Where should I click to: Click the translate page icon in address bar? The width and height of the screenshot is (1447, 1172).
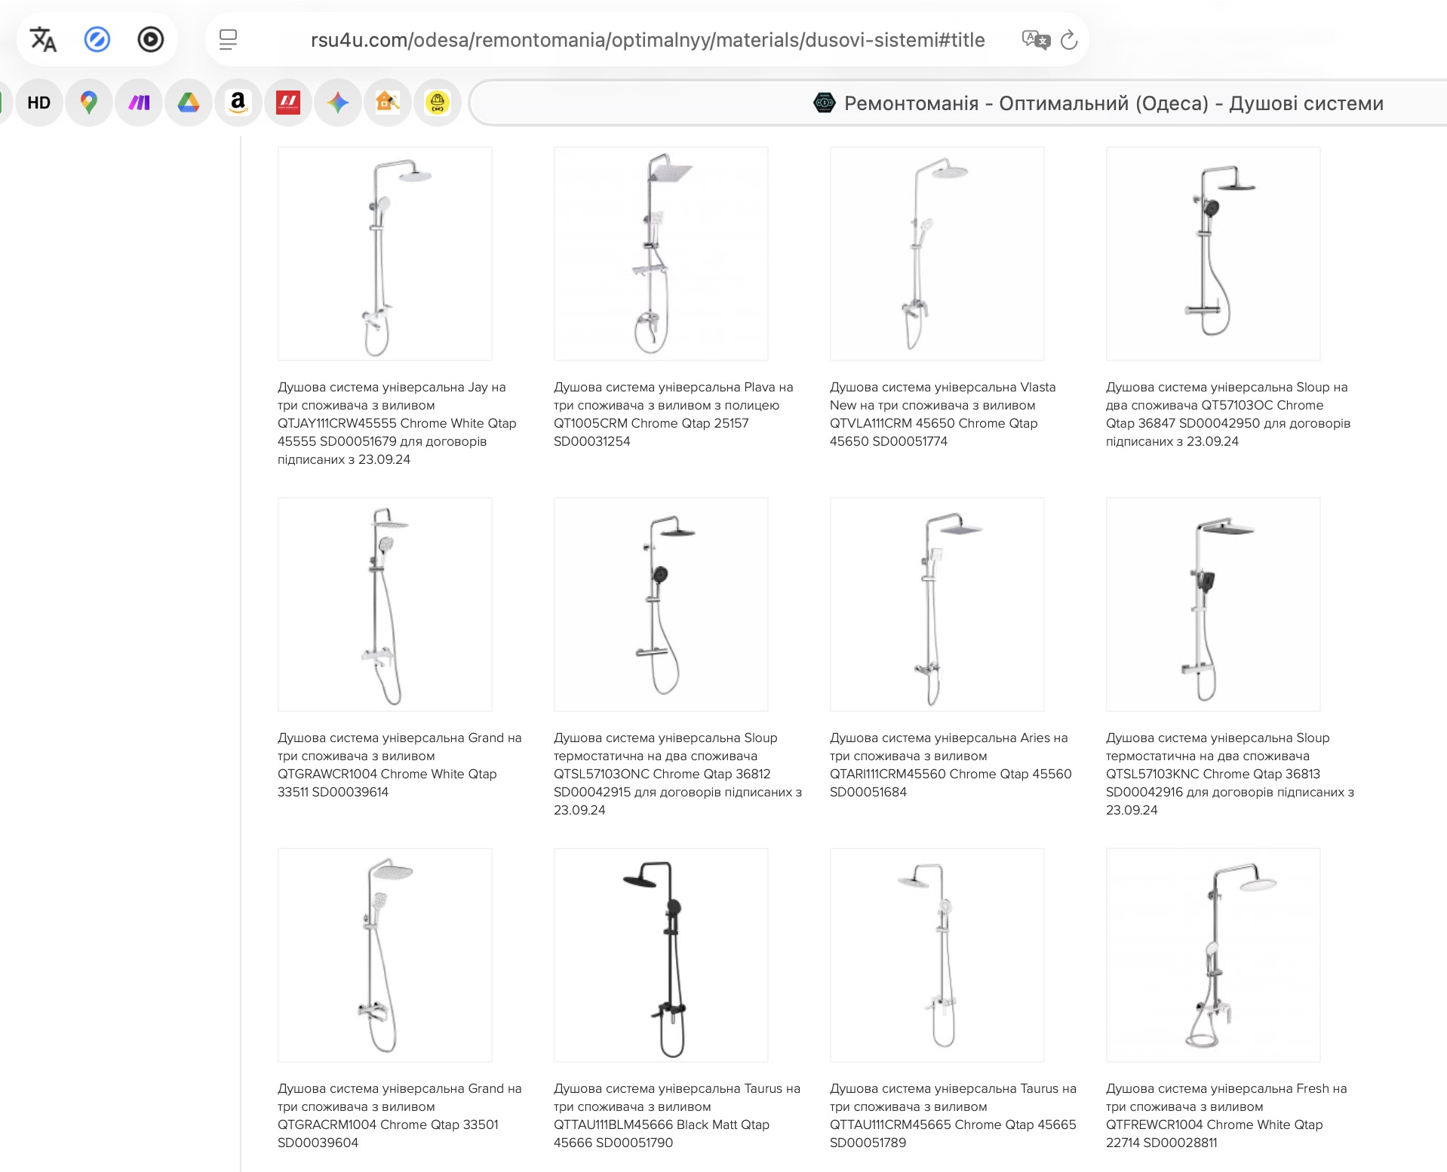pyautogui.click(x=1035, y=39)
